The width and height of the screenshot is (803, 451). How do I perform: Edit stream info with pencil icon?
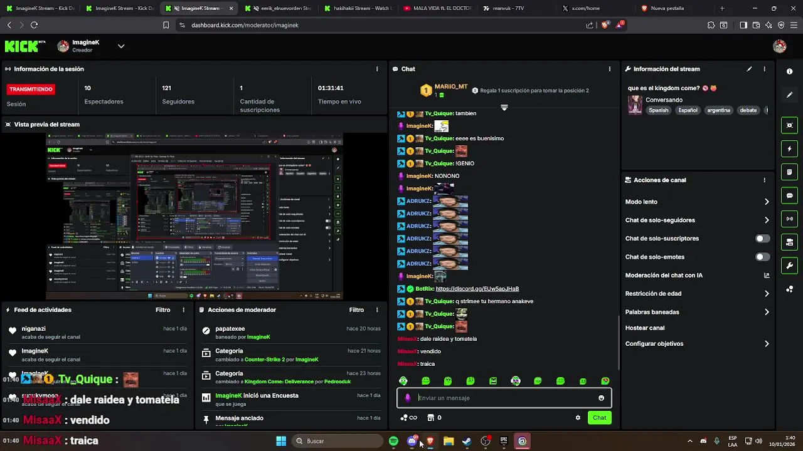tap(749, 69)
